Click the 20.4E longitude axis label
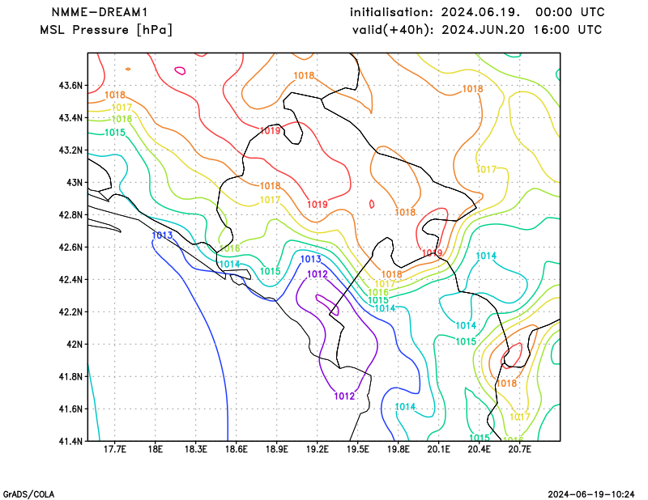This screenshot has height=500, width=648. [x=479, y=449]
